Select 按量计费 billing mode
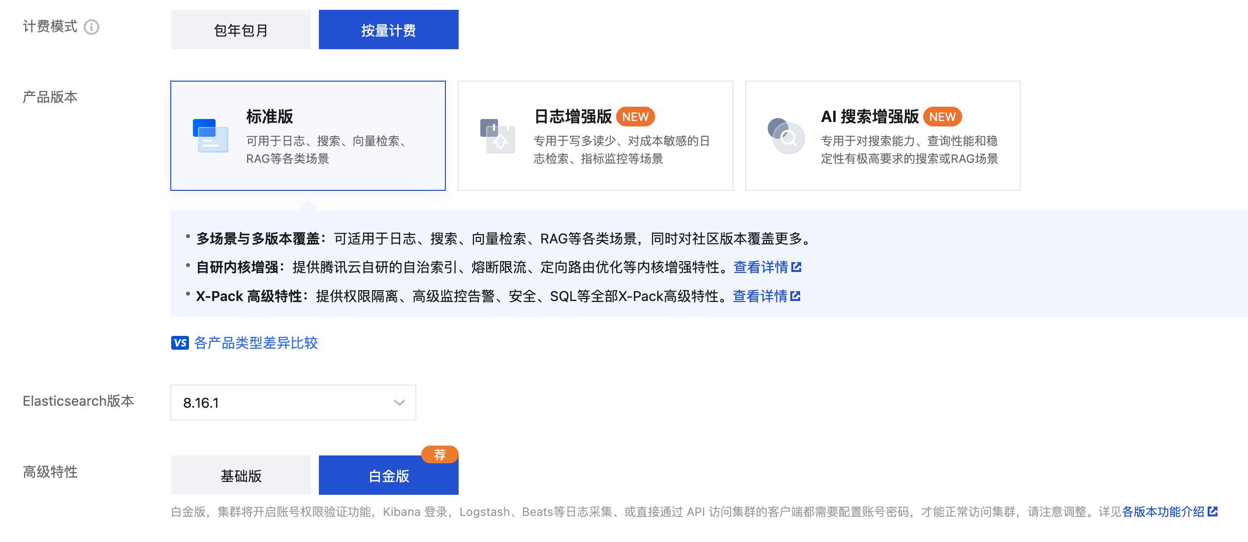The image size is (1248, 542). [x=388, y=30]
